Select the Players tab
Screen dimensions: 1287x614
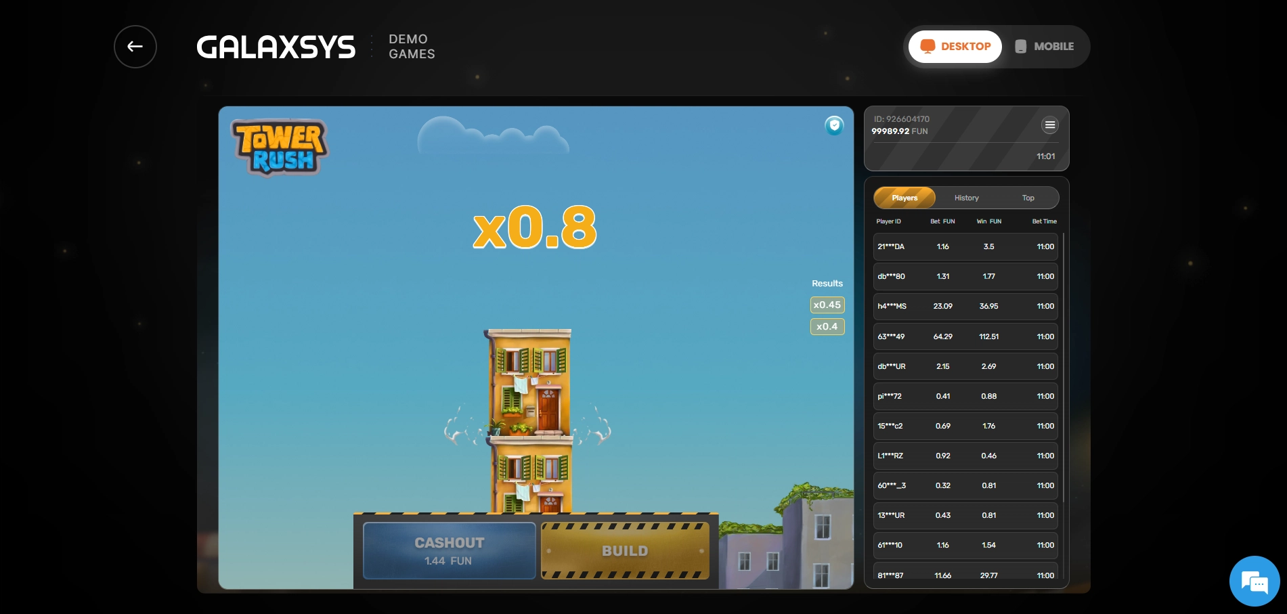point(904,198)
